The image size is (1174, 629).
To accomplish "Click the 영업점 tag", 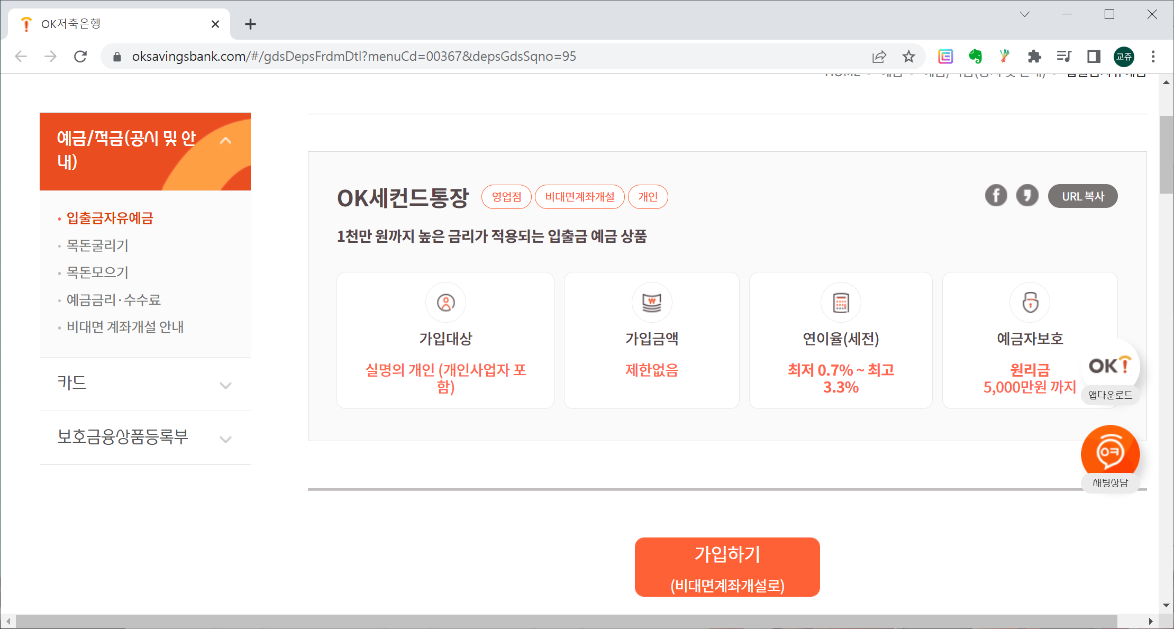I will click(x=506, y=197).
